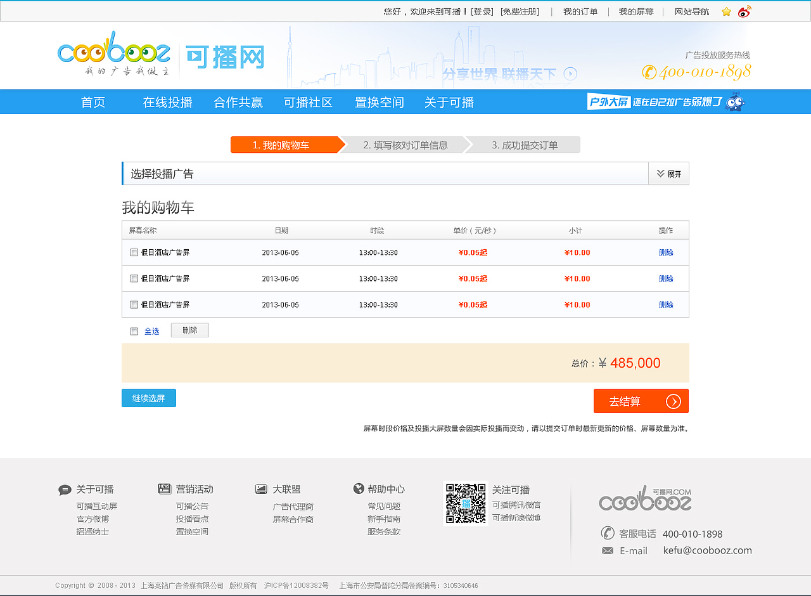811x596 pixels.
Task: Click the phone icon next to 客服电话
Action: (608, 533)
